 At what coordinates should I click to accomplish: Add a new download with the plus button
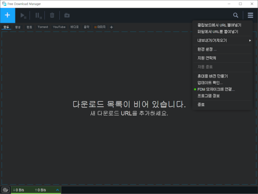(8, 15)
